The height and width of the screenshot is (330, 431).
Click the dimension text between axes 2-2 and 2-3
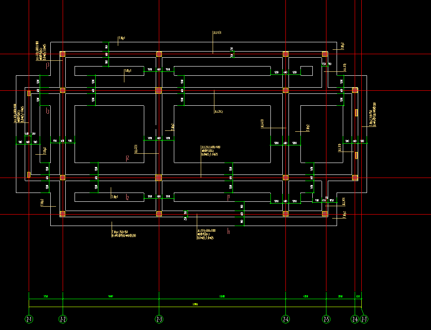click(x=111, y=297)
